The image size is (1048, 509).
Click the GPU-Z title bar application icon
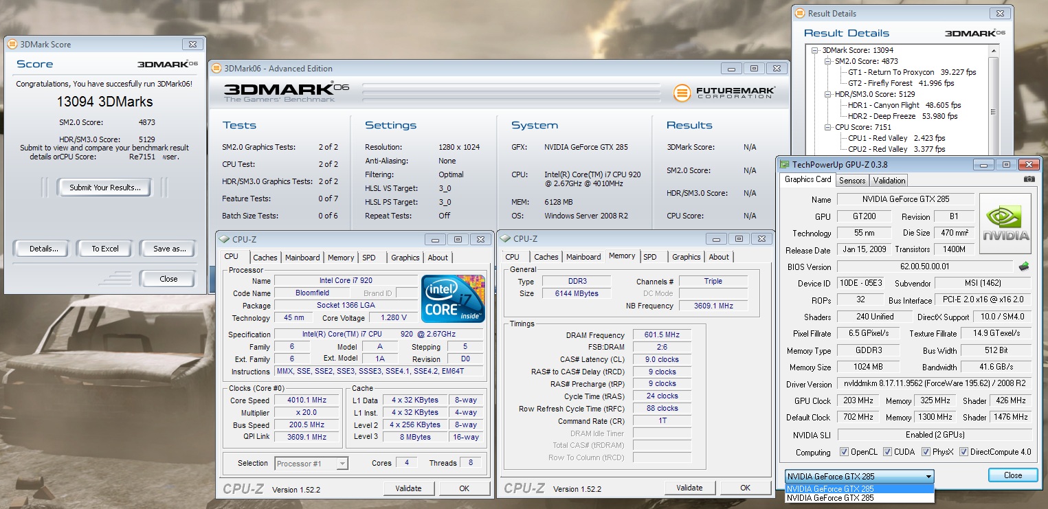785,165
